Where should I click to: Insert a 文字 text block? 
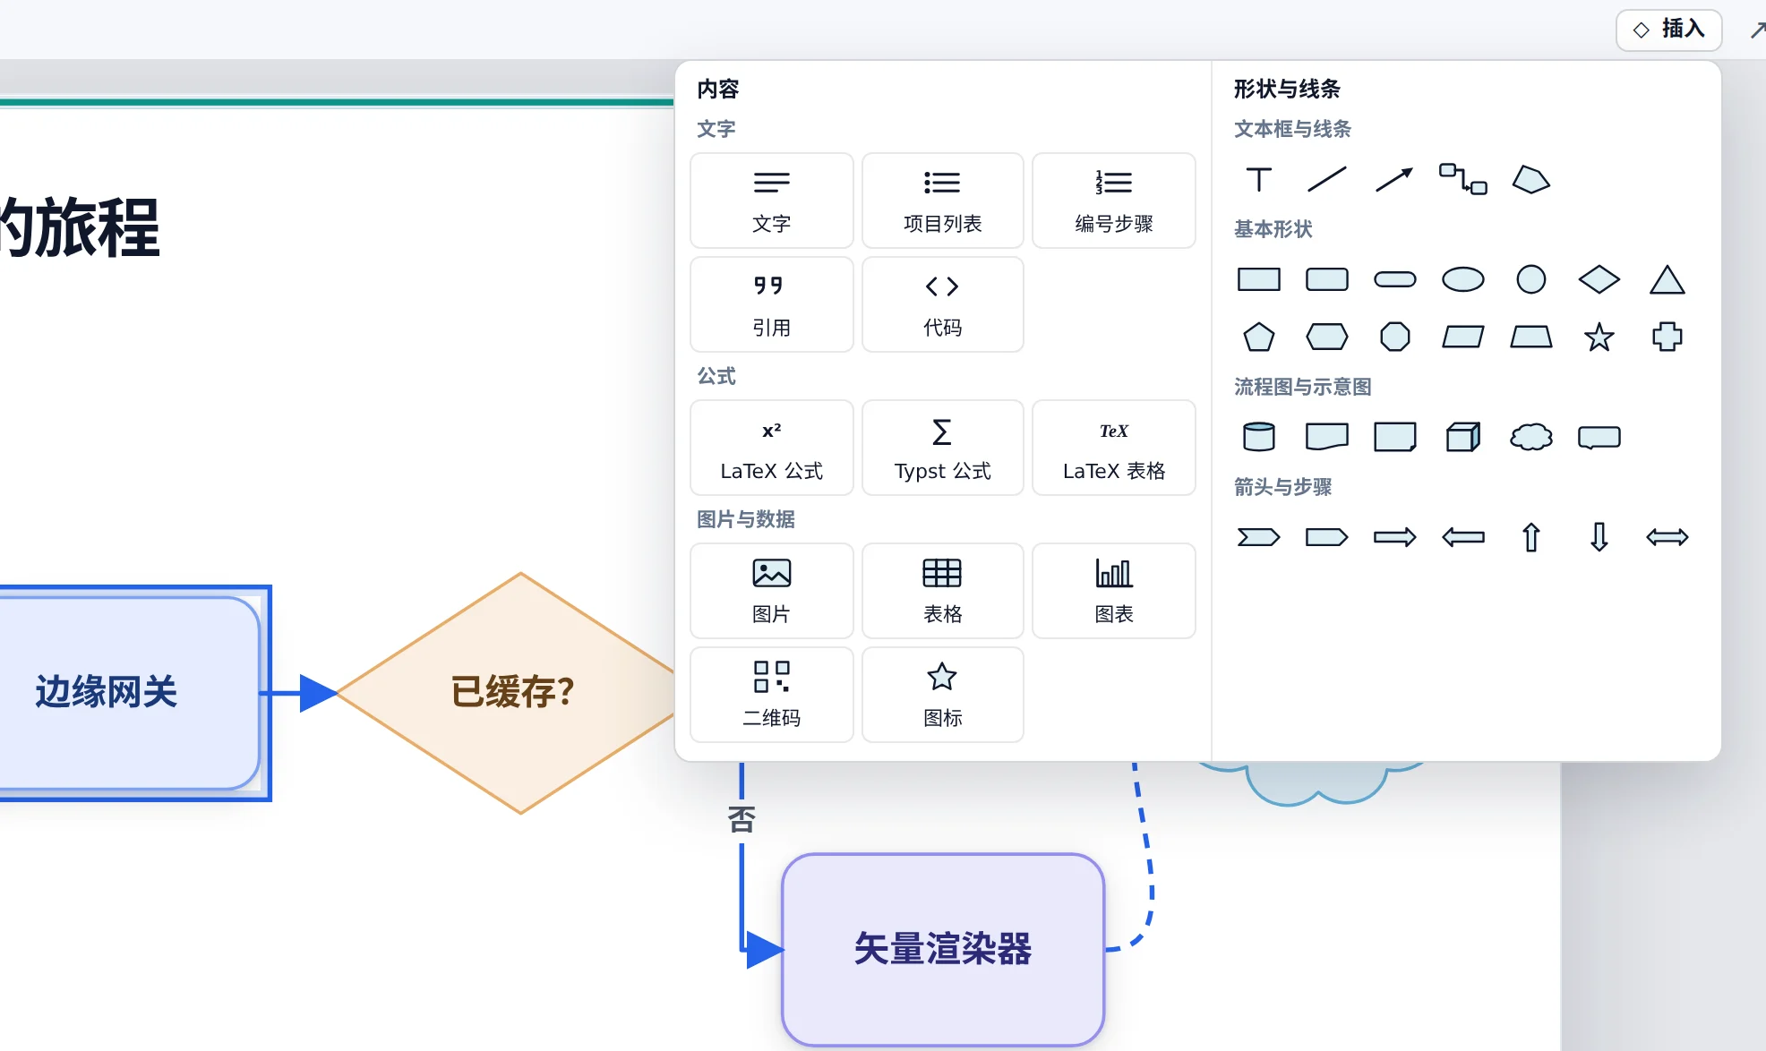coord(771,201)
